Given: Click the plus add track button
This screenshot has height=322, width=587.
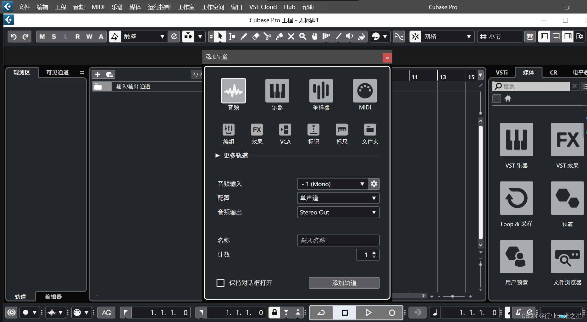Looking at the screenshot, I should coord(97,74).
